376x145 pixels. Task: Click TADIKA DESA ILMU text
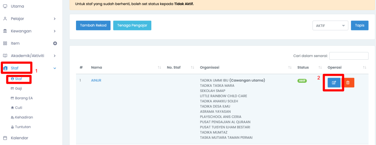pyautogui.click(x=215, y=106)
